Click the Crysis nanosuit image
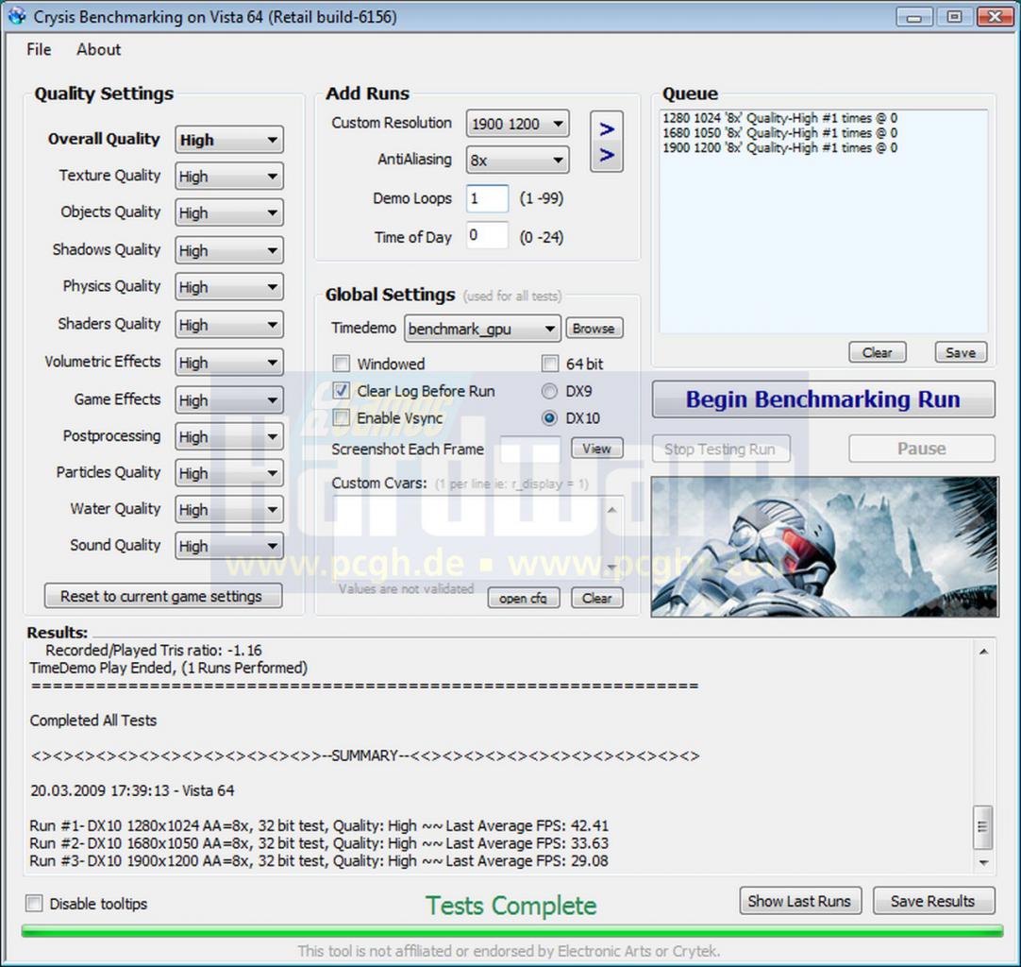This screenshot has width=1021, height=967. pyautogui.click(x=825, y=546)
